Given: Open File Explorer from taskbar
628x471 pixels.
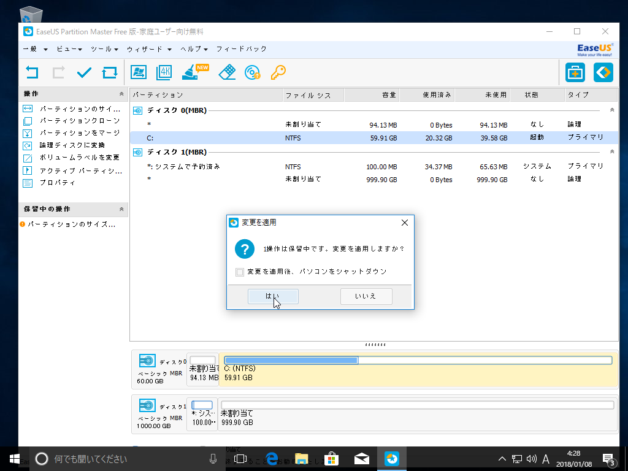Looking at the screenshot, I should click(301, 459).
